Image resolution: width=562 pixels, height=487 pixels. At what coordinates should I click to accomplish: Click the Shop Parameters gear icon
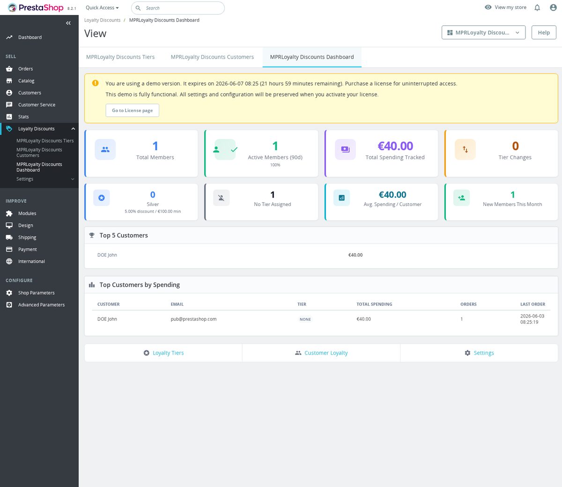click(x=9, y=293)
